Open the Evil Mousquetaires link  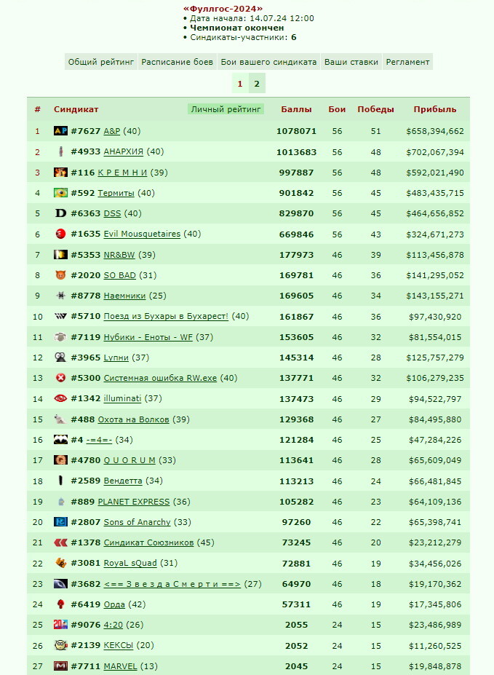(142, 234)
